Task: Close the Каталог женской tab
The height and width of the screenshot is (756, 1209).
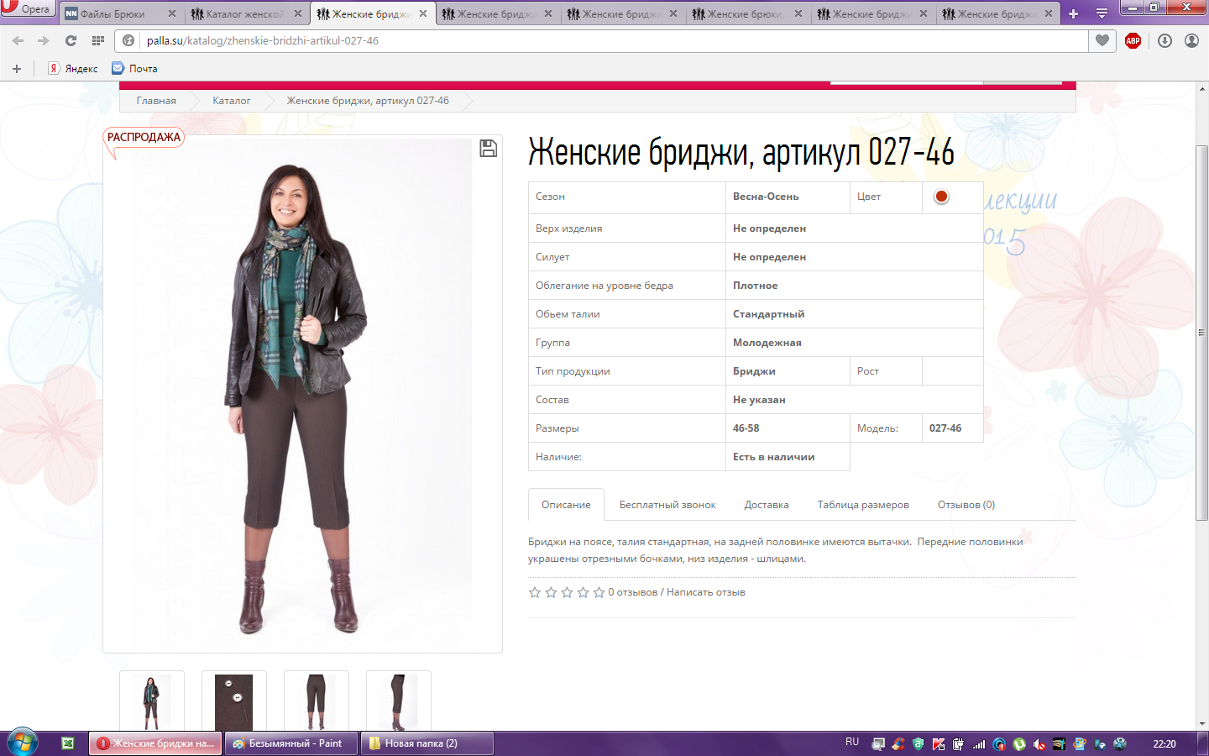Action: pyautogui.click(x=298, y=13)
